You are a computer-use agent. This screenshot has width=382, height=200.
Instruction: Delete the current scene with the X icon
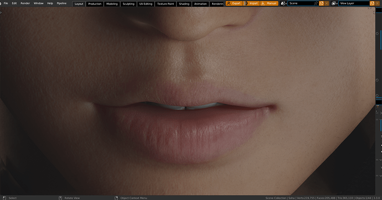click(327, 3)
